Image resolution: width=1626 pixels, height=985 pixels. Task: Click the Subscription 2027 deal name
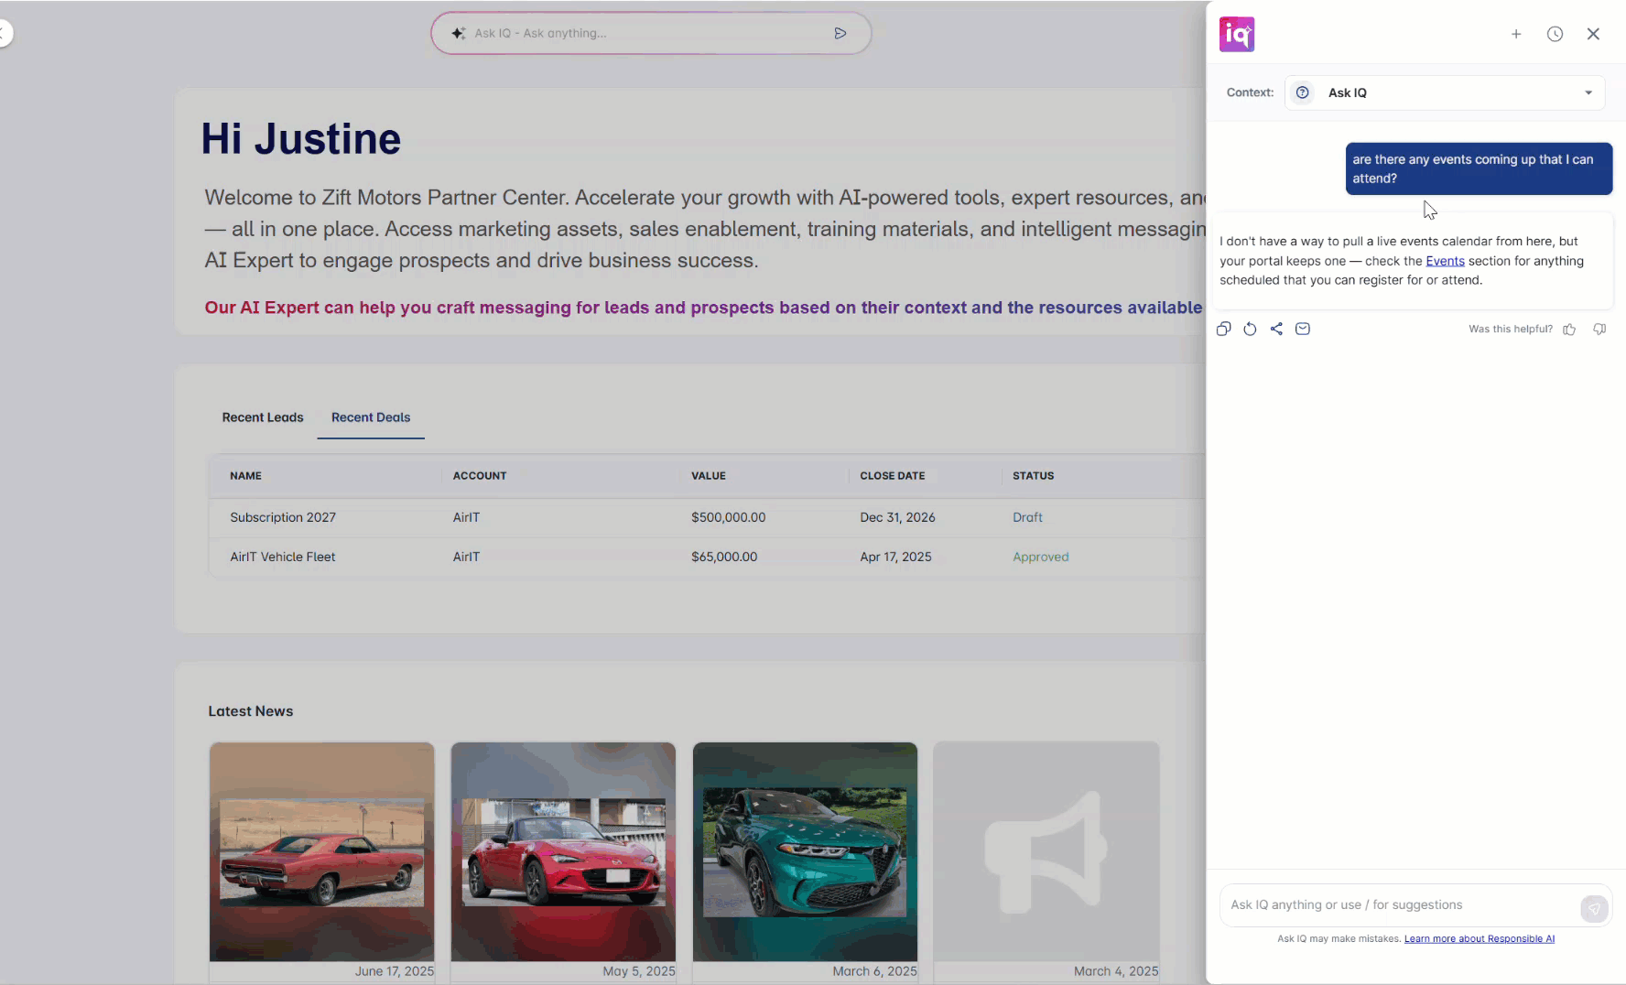pyautogui.click(x=283, y=517)
